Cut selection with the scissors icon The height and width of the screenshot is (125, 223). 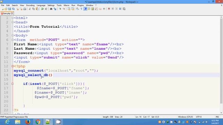30,9
